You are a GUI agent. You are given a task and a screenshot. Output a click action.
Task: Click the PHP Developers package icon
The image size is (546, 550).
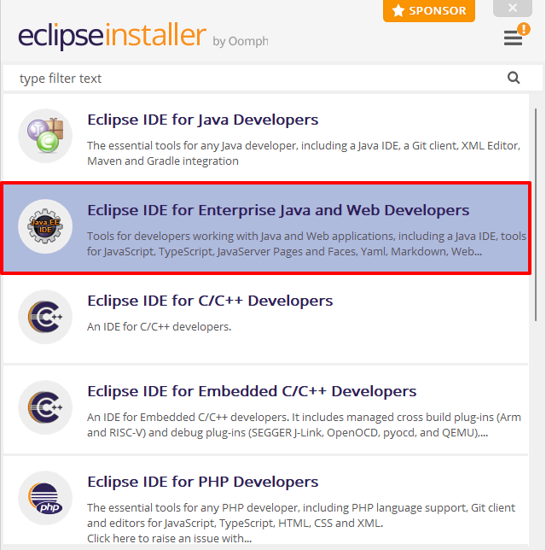click(45, 498)
